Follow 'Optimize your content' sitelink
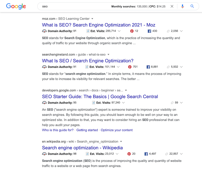 pos(117,130)
